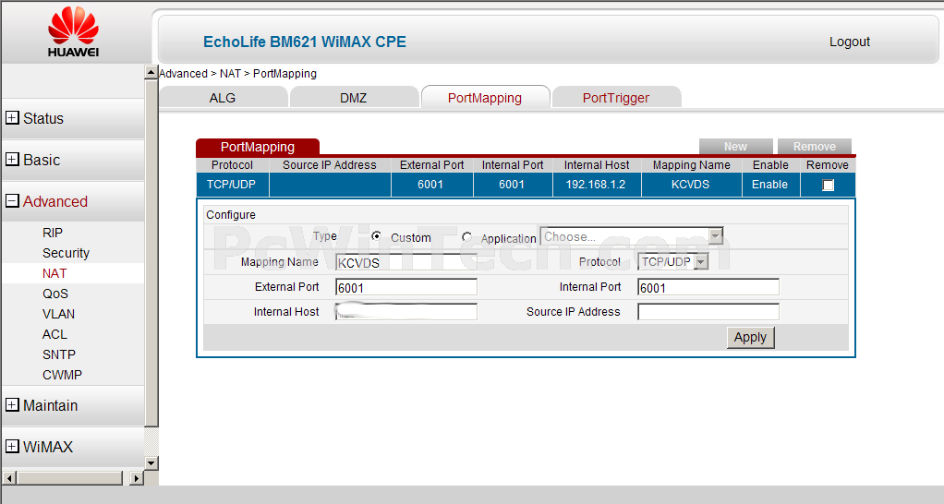The height and width of the screenshot is (504, 944).
Task: Open the Protocol TCP/UDP dropdown
Action: pyautogui.click(x=673, y=261)
